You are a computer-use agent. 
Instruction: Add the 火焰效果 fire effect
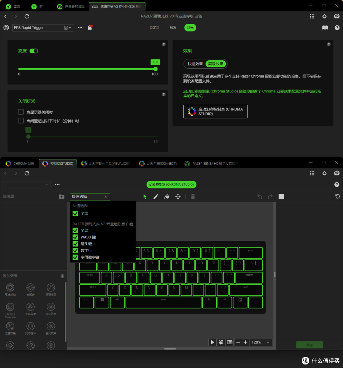pyautogui.click(x=30, y=309)
